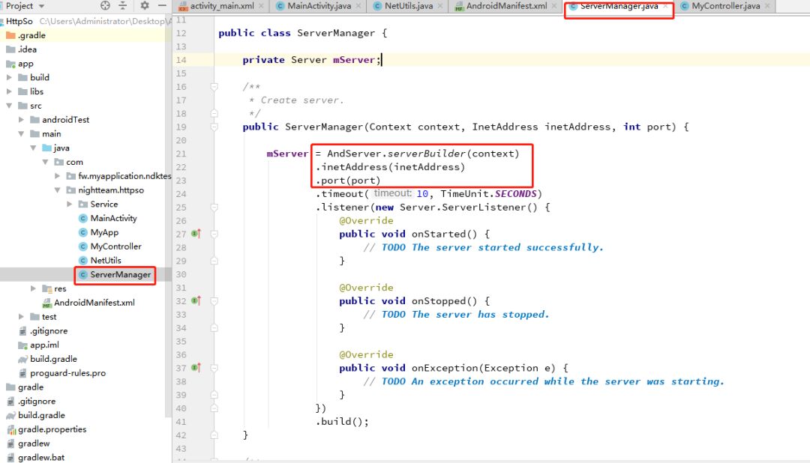Viewport: 810px width, 463px height.
Task: Collapse the com package
Action: (x=46, y=162)
